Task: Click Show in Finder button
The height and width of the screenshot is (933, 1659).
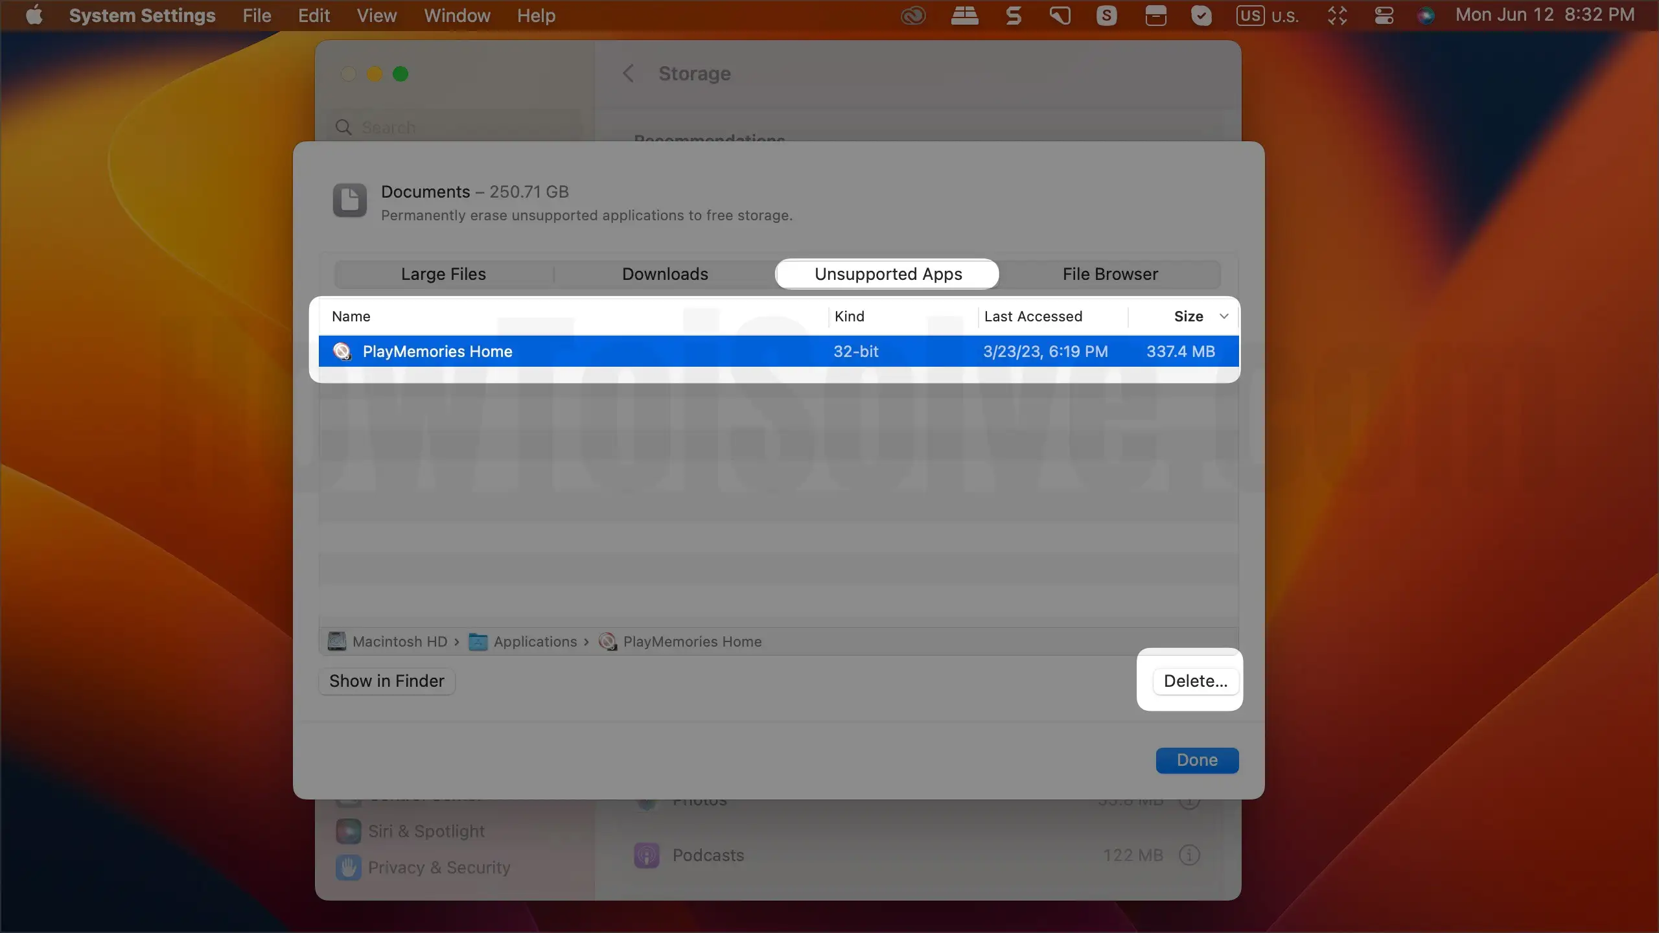Action: (x=387, y=681)
